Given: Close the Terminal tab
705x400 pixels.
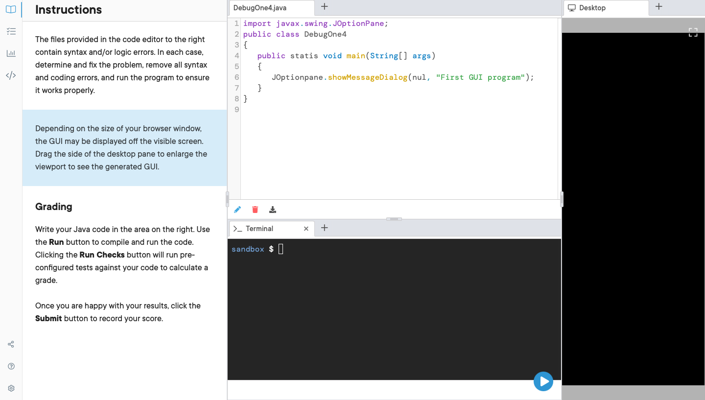Looking at the screenshot, I should (306, 228).
